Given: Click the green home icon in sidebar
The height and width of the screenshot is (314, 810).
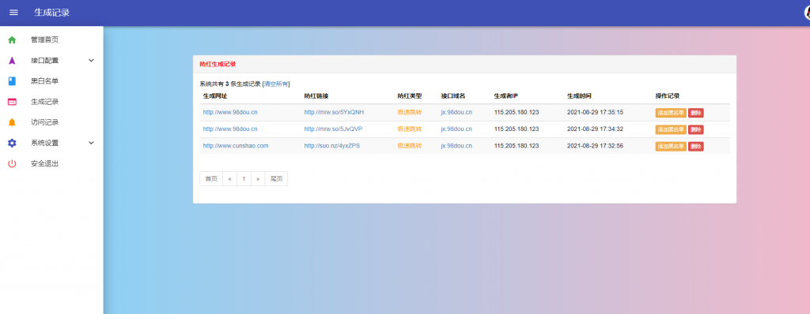Looking at the screenshot, I should [x=12, y=39].
